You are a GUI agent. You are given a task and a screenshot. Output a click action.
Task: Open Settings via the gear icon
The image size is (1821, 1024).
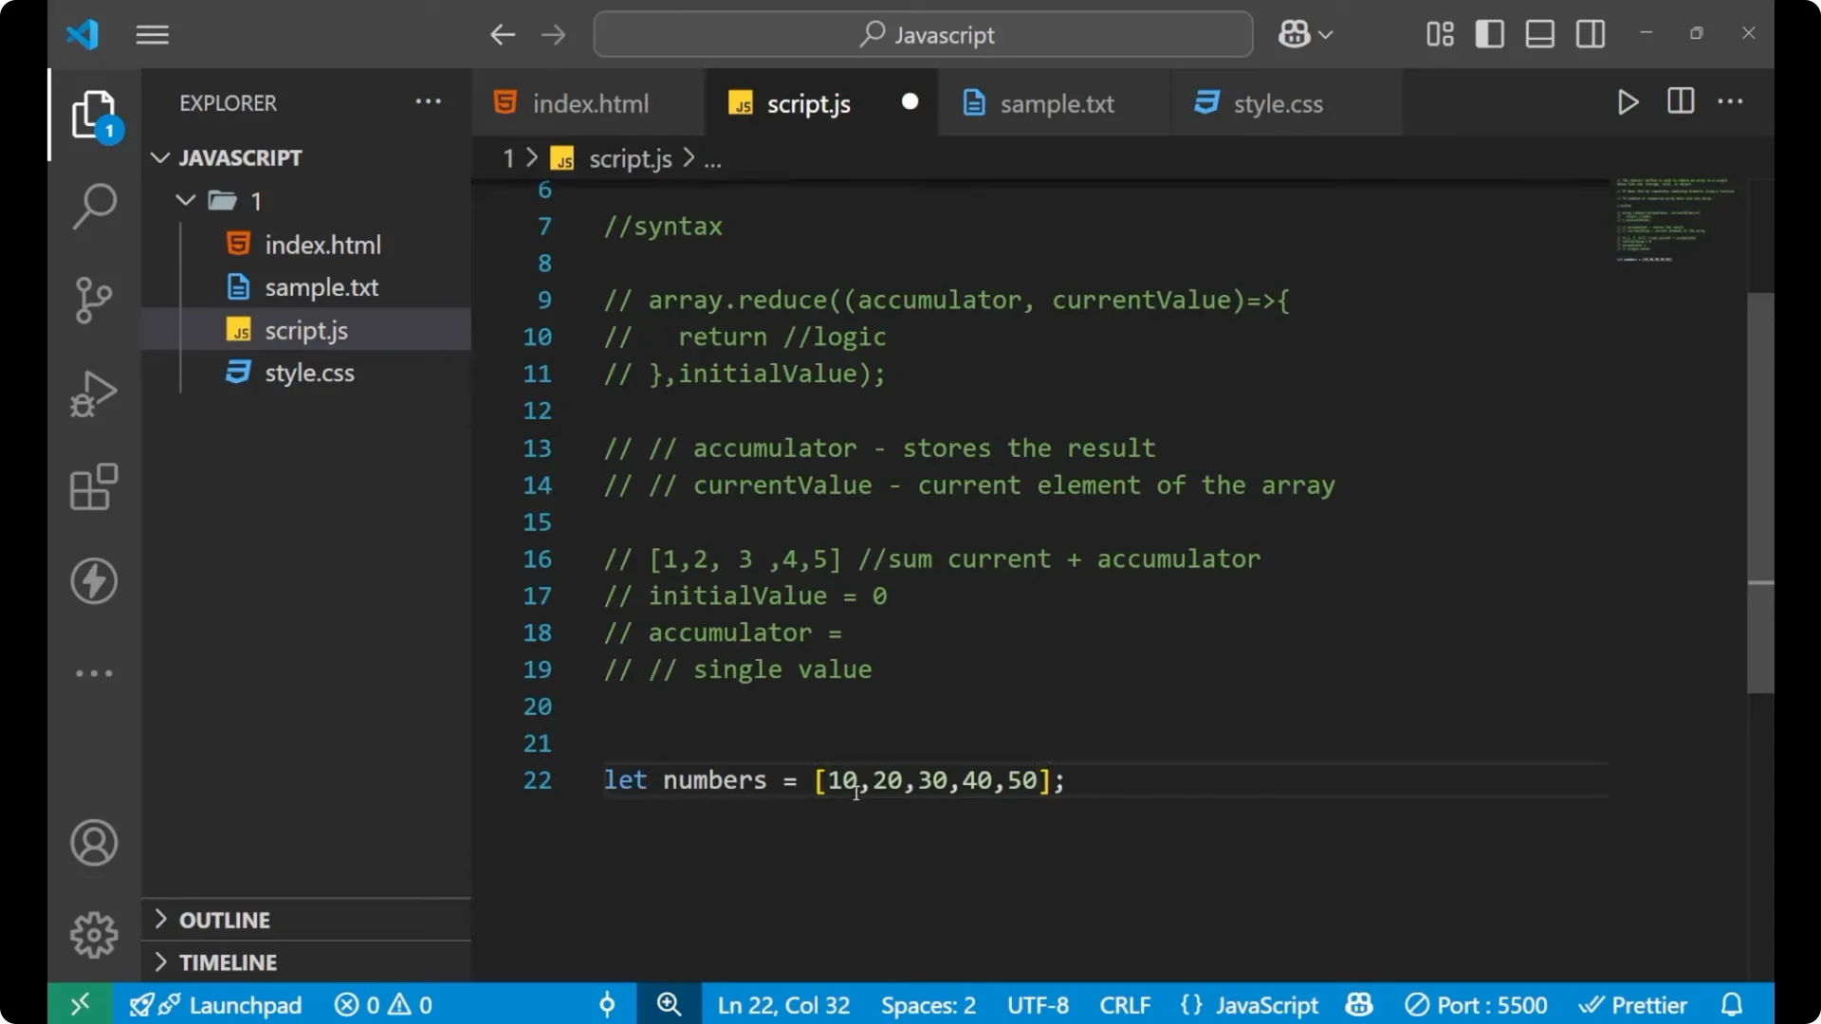tap(94, 934)
